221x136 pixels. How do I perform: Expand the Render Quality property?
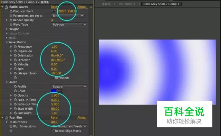click(x=7, y=20)
